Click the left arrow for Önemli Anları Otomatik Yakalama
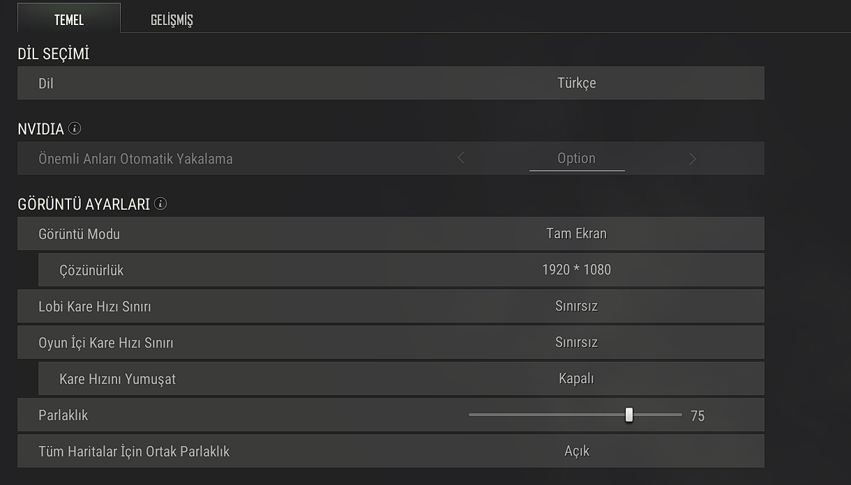Image resolution: width=851 pixels, height=485 pixels. [x=461, y=159]
